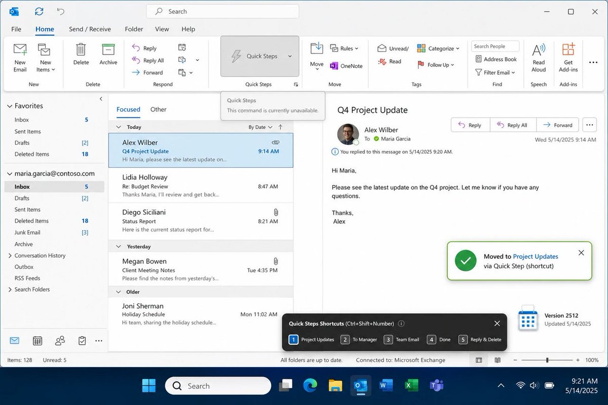608x405 pixels.
Task: Open Teams from the taskbar
Action: [436, 386]
